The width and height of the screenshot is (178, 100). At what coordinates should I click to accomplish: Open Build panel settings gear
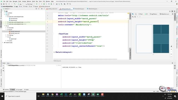tap(172, 63)
